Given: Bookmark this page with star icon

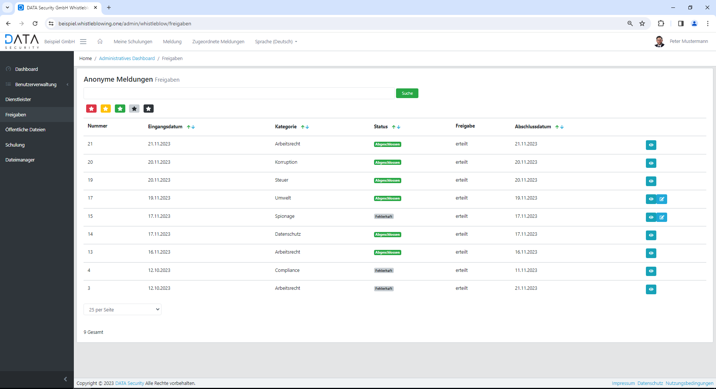Looking at the screenshot, I should tap(642, 23).
